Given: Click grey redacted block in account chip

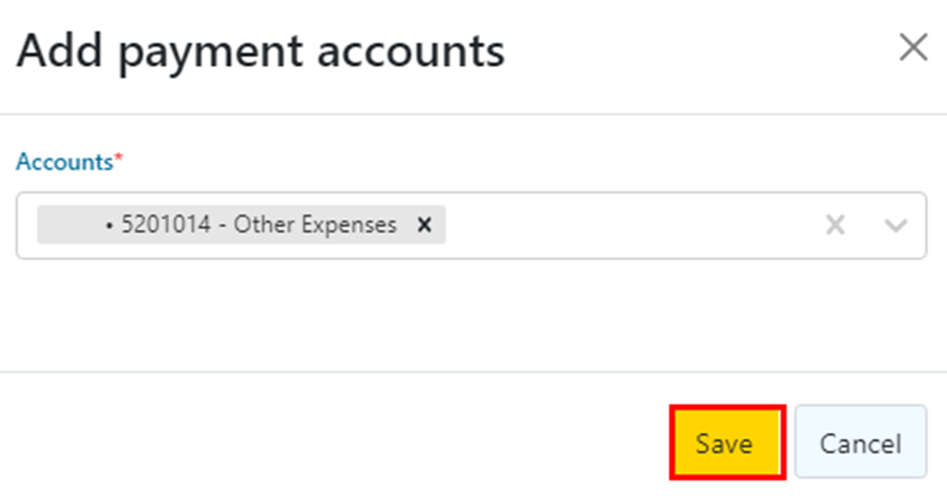Looking at the screenshot, I should tap(68, 225).
